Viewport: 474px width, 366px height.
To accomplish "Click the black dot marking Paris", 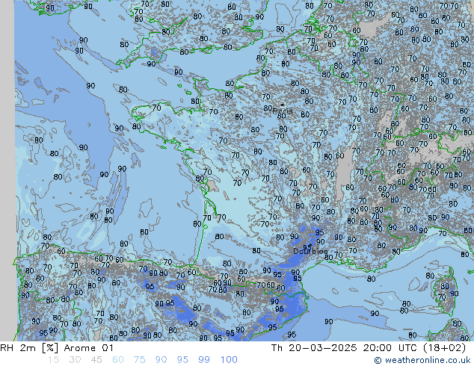I will coord(282,105).
